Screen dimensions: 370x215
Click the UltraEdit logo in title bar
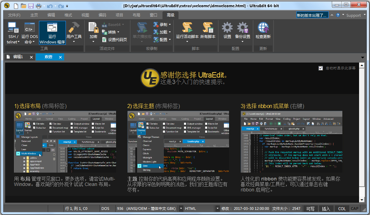7,5
